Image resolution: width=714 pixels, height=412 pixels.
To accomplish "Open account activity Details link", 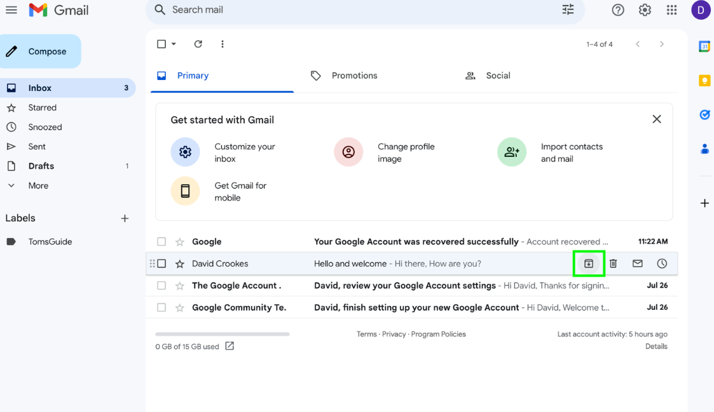I will click(x=656, y=347).
